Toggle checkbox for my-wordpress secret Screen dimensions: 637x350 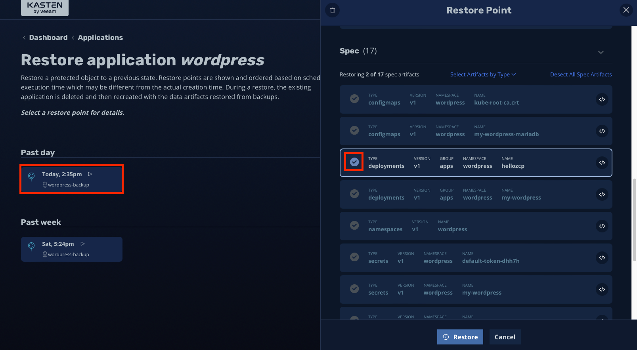point(354,289)
